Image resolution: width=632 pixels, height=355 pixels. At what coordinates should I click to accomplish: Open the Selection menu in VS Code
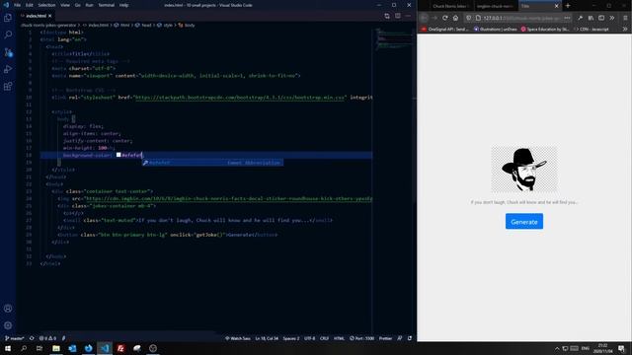click(46, 5)
